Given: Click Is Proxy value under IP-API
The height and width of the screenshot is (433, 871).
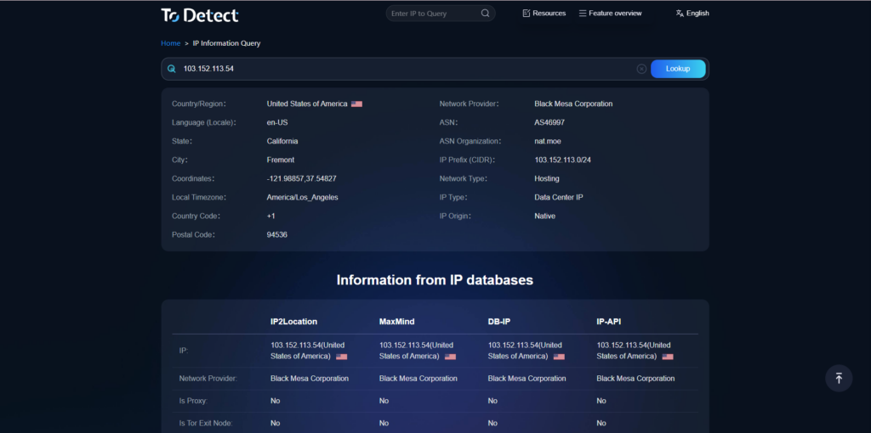Looking at the screenshot, I should click(x=601, y=401).
